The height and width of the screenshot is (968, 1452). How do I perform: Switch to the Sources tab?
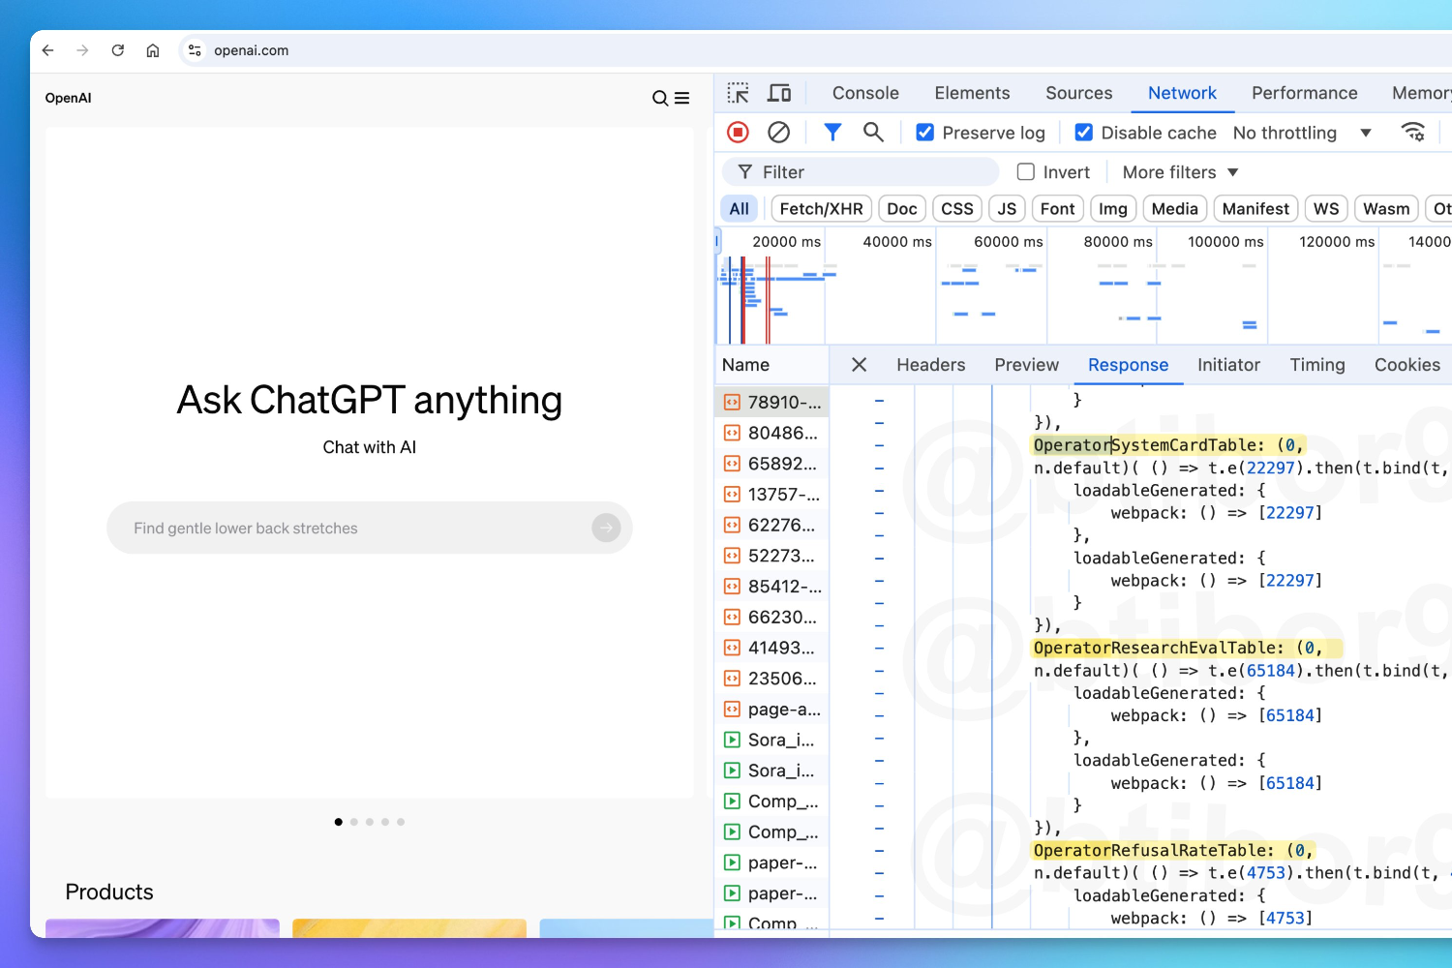coord(1078,93)
